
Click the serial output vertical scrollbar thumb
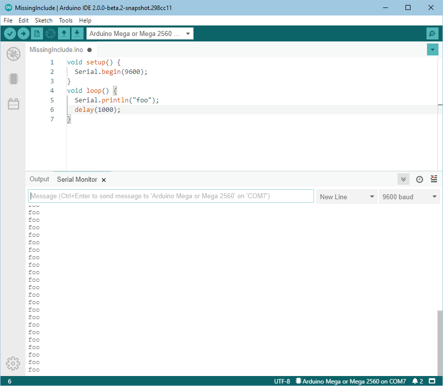(440, 343)
